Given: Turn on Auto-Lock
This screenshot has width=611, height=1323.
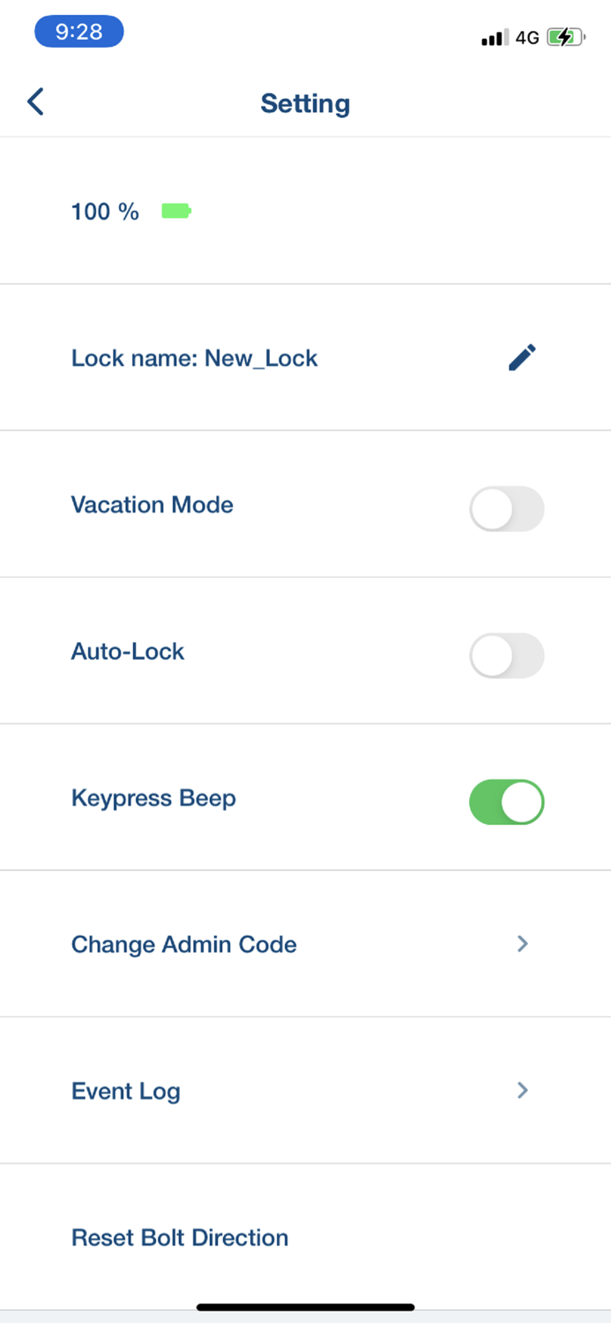Looking at the screenshot, I should (506, 655).
